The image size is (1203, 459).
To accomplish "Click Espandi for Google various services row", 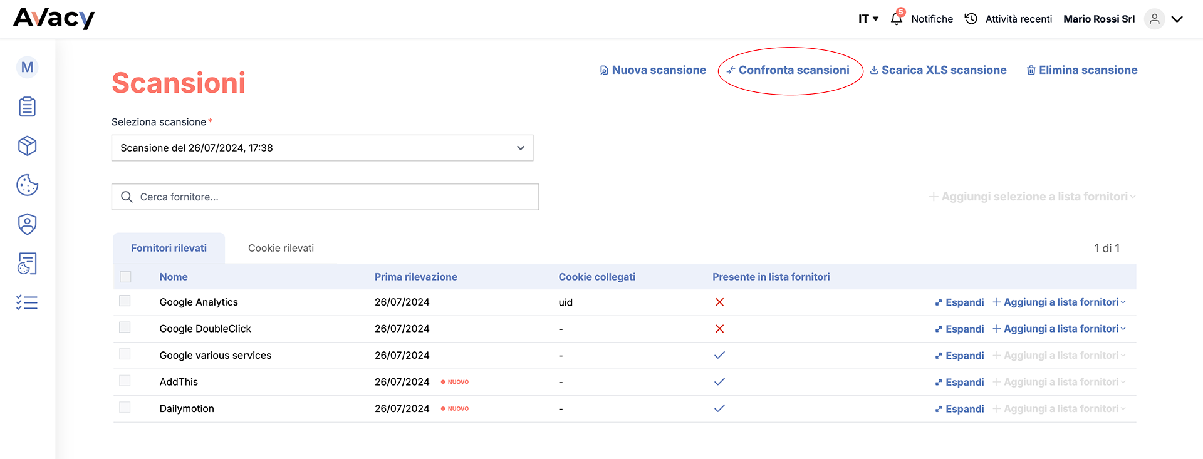I will pyautogui.click(x=959, y=356).
